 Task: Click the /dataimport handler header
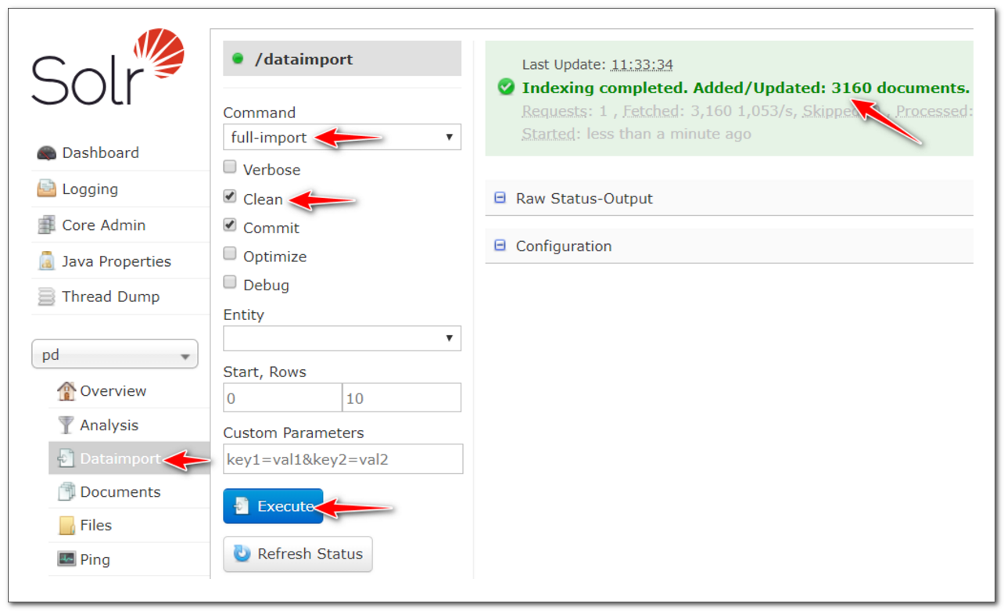pos(342,59)
